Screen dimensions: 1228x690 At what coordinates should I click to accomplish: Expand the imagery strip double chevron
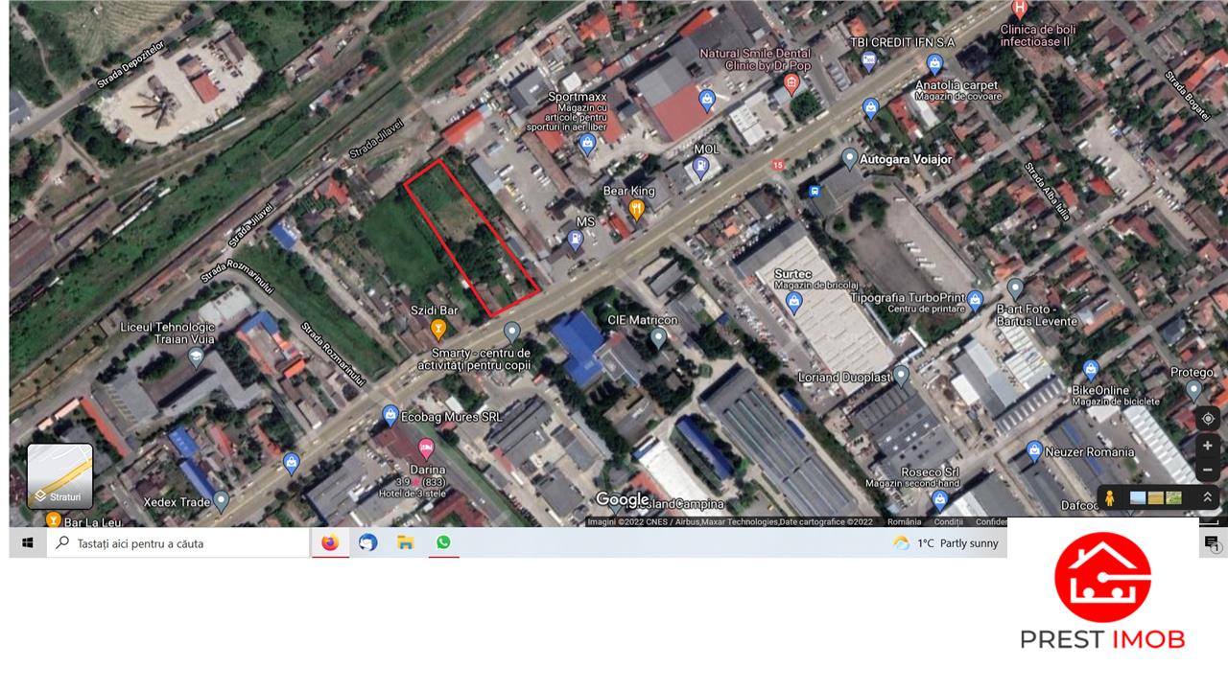[1206, 497]
